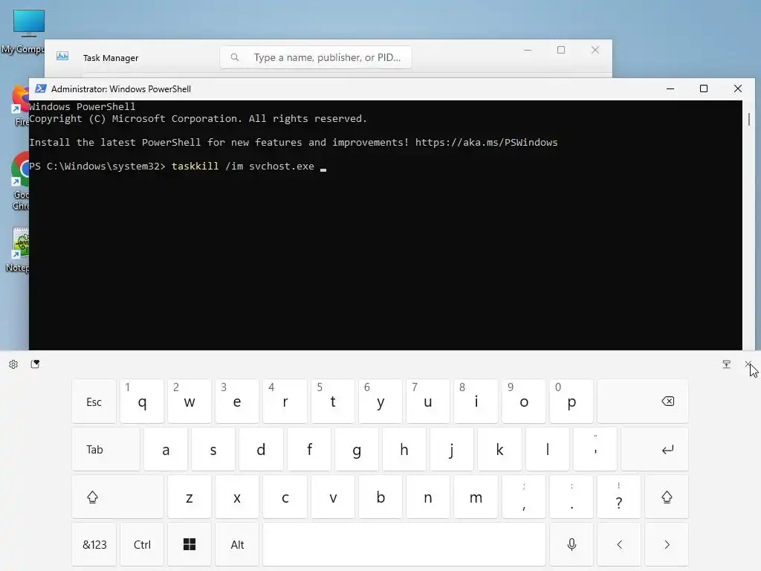Open the emoji and clipboard panel icon
The width and height of the screenshot is (761, 571).
coord(35,364)
